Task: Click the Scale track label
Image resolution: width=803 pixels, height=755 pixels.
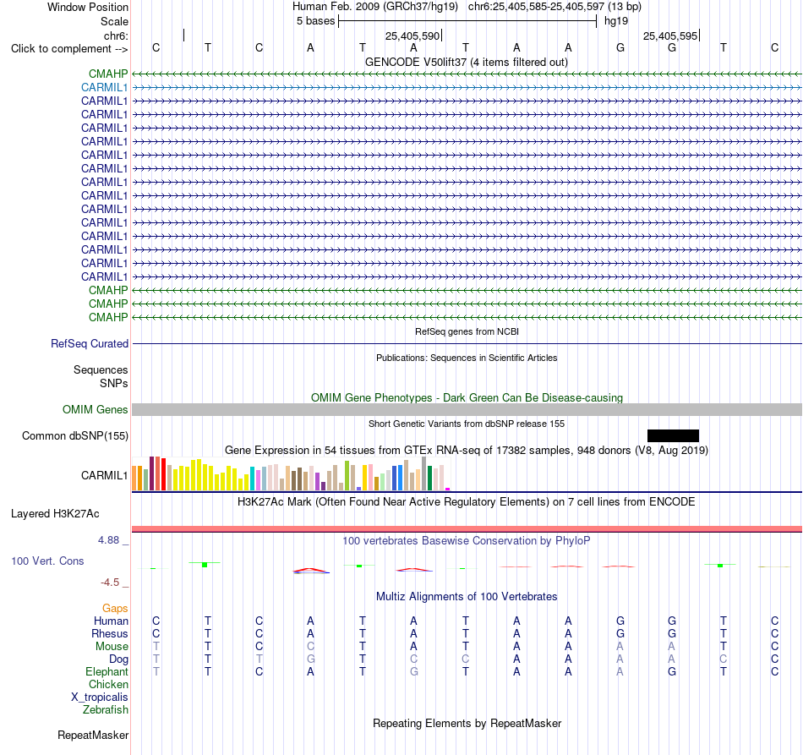Action: pos(114,21)
